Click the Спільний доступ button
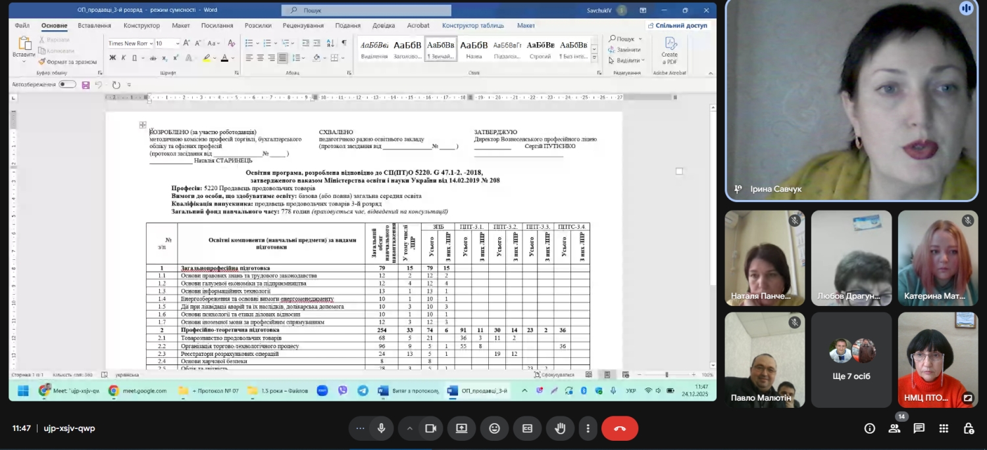987x450 pixels. (x=677, y=26)
